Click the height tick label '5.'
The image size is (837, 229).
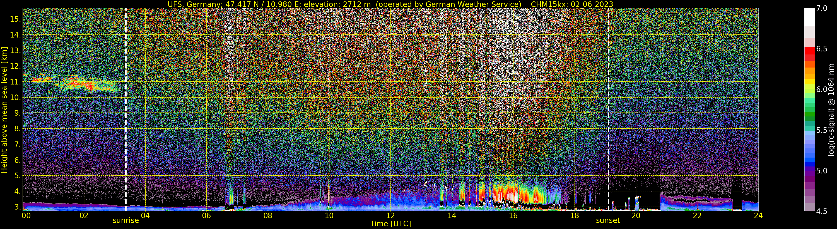pyautogui.click(x=17, y=176)
